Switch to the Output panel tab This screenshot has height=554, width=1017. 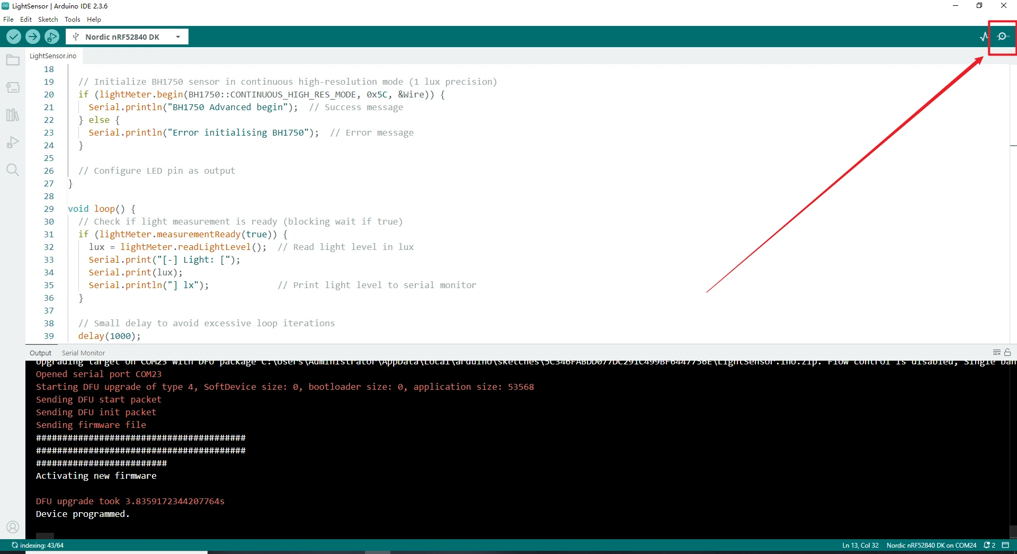point(40,353)
